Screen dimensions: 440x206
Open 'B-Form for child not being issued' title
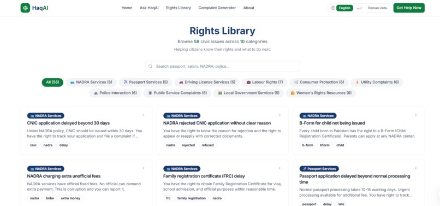point(332,123)
